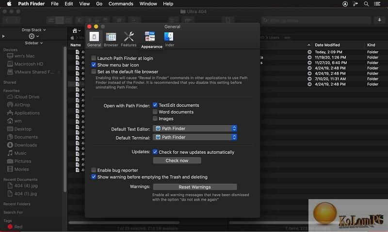Open the Sidebar dropdown in left panel
Screen dimensions: 388x232
point(33,43)
